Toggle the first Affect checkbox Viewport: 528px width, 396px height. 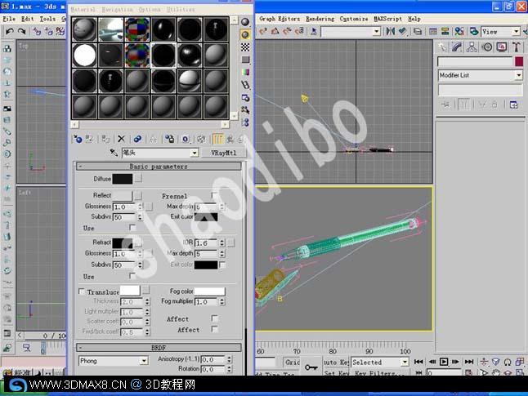pos(214,318)
